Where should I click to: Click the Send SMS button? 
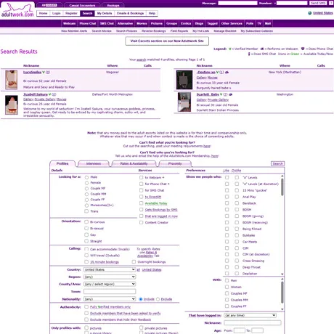coord(318,3)
